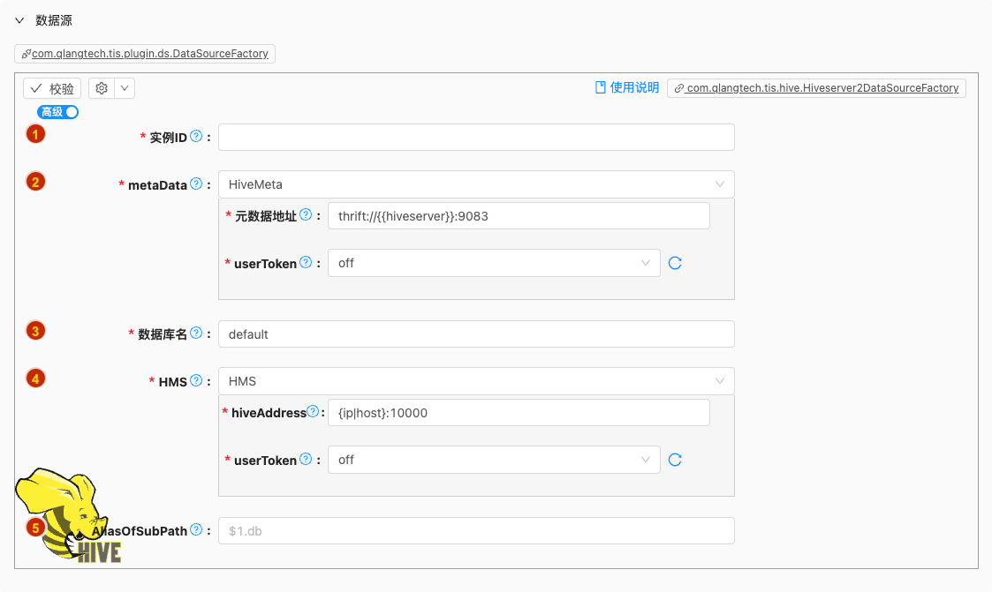992x592 pixels.
Task: Click help icon next to 实例ID
Action: tap(196, 137)
